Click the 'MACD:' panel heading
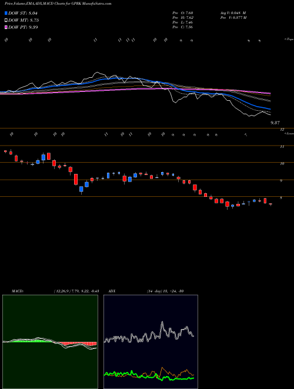Image resolution: width=294 pixels, height=389 pixels. (x=18, y=291)
